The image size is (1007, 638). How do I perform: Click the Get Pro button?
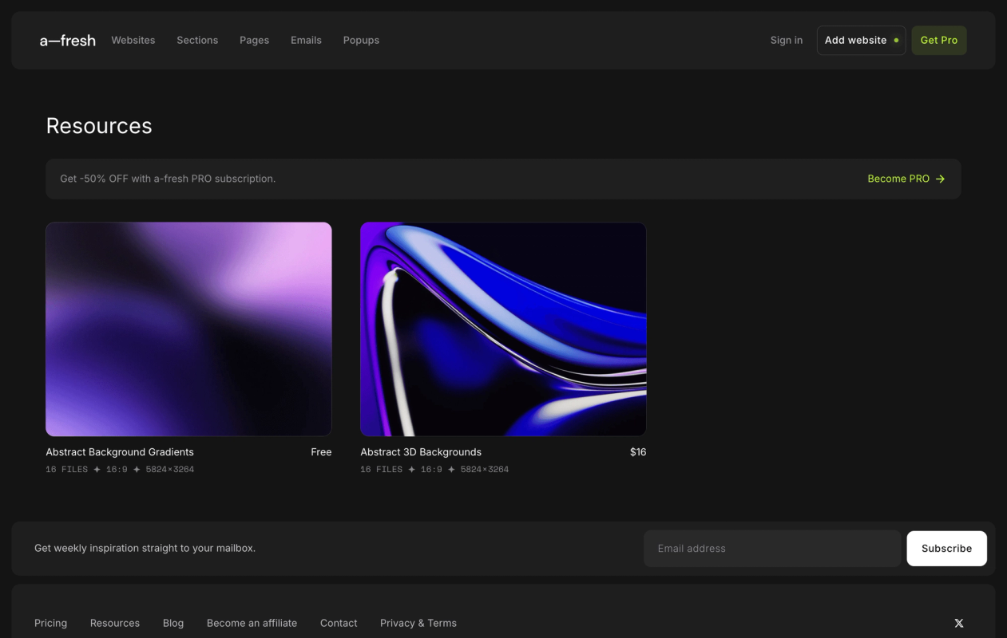tap(939, 40)
